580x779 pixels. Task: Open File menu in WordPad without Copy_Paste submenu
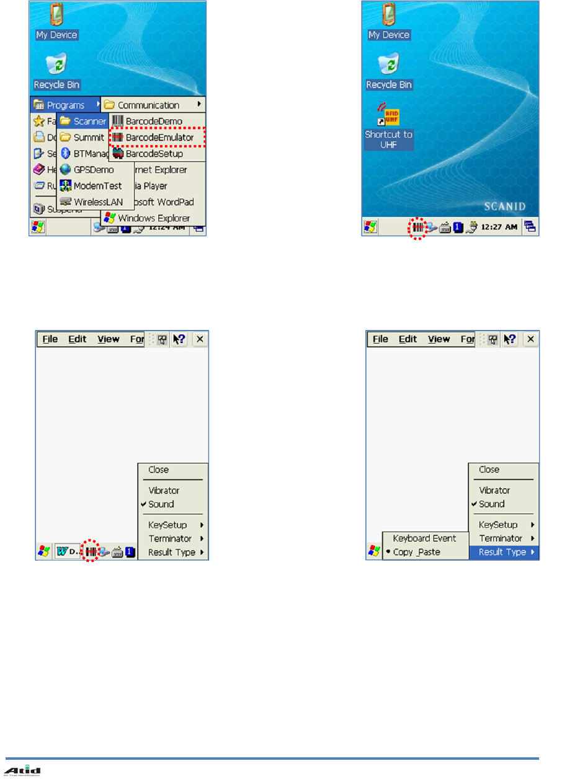tap(50, 339)
